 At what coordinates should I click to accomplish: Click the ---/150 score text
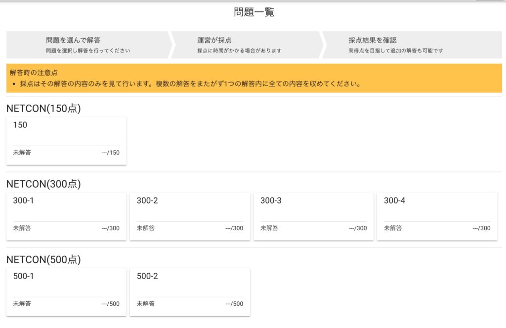point(111,153)
